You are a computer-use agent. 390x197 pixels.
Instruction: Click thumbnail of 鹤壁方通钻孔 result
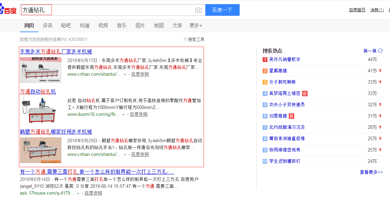click(41, 150)
